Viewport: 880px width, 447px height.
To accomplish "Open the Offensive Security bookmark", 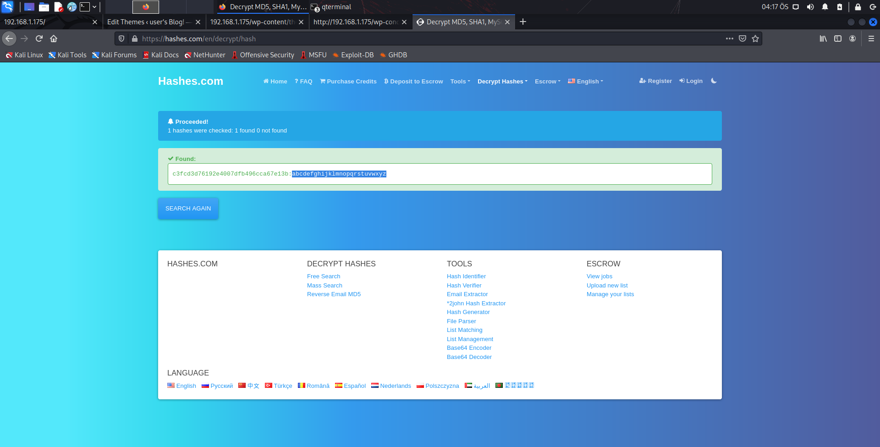I will click(x=263, y=55).
